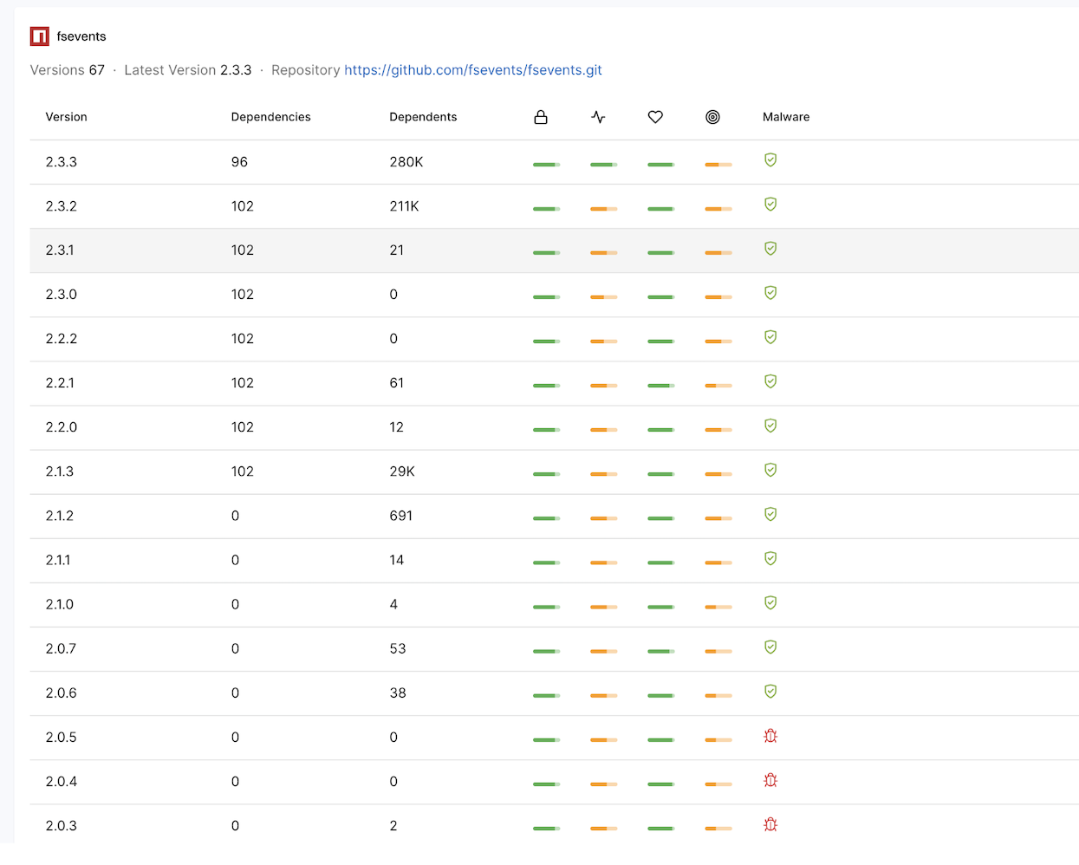This screenshot has height=865, width=1079.
Task: Click the red bug icon on version 2.0.3
Action: 770,823
